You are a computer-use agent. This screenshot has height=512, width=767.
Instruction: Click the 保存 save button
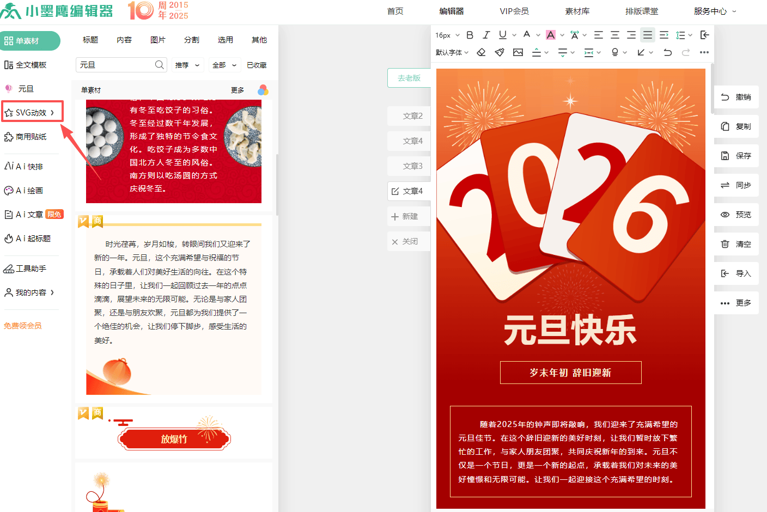coord(736,156)
